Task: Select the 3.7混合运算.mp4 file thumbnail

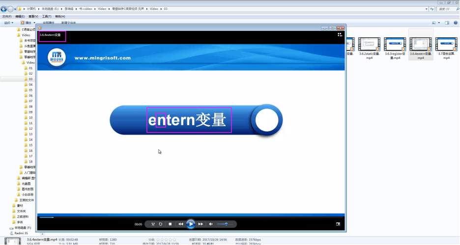Action: pos(446,45)
